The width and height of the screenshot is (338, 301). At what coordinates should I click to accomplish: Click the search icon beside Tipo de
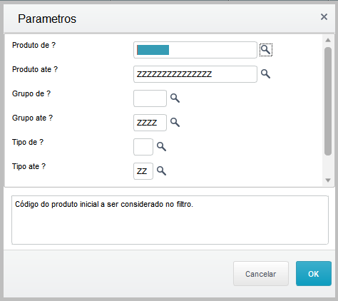[161, 147]
